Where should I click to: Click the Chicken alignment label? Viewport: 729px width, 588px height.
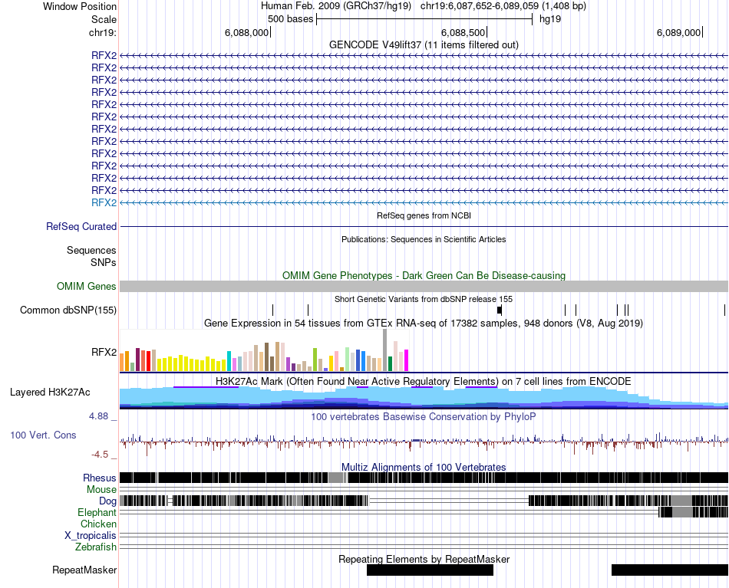point(98,524)
